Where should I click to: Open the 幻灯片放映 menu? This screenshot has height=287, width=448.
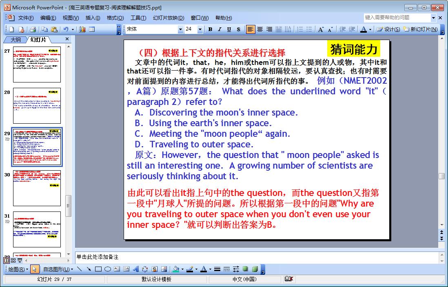pos(169,18)
